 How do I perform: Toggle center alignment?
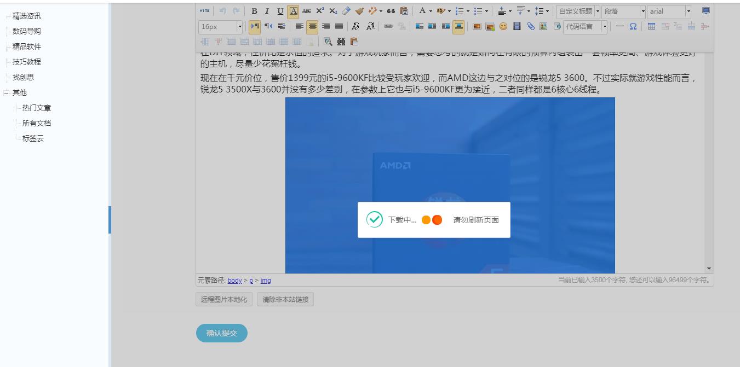(x=312, y=26)
